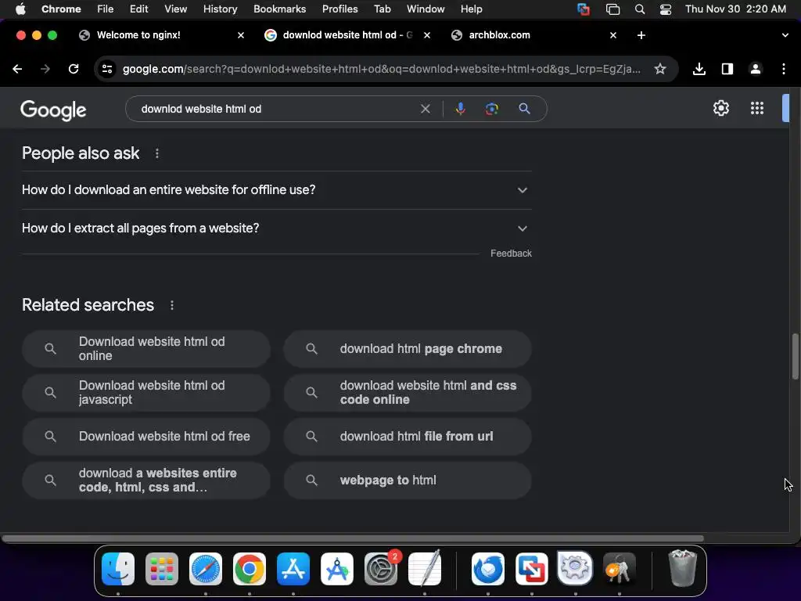This screenshot has width=801, height=601.
Task: Search 'Download website html od online'
Action: [x=146, y=349]
